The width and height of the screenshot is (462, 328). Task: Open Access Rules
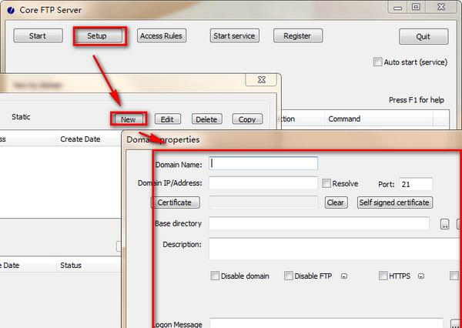[x=161, y=36]
